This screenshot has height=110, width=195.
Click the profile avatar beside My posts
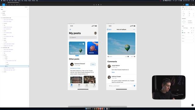tap(95, 33)
